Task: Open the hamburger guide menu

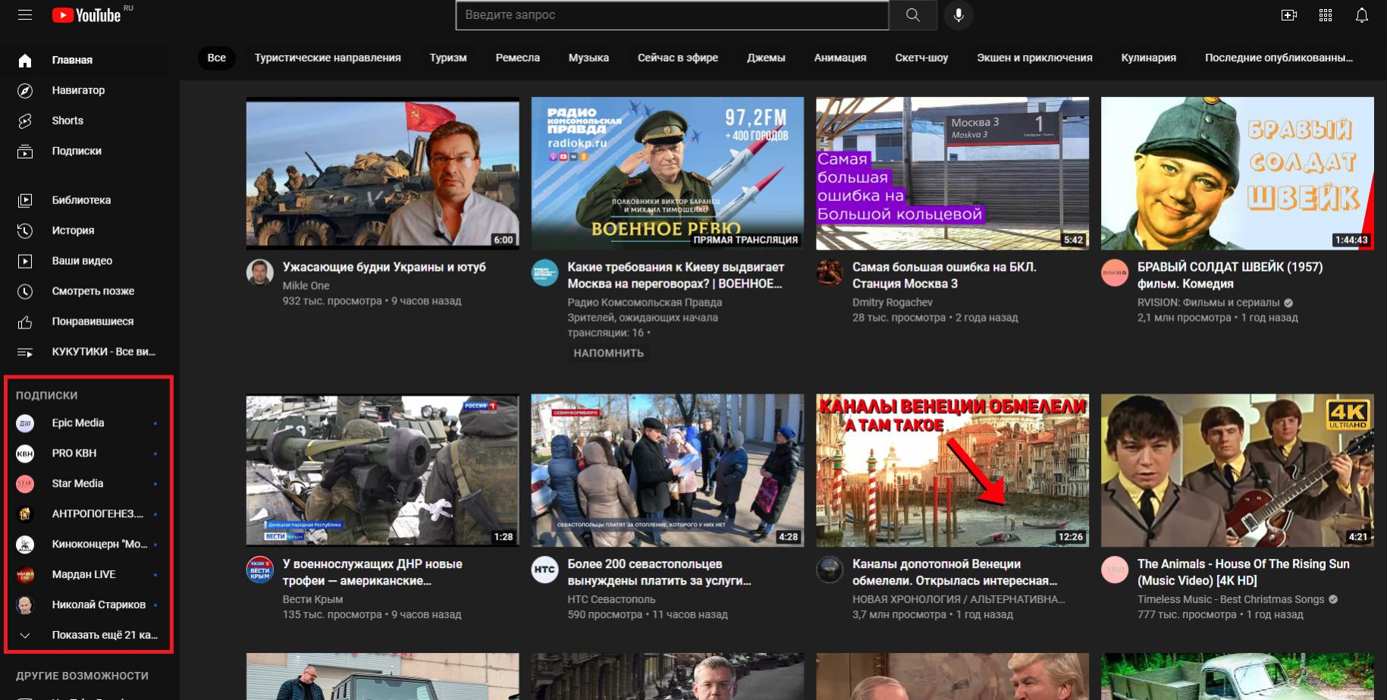Action: tap(25, 15)
